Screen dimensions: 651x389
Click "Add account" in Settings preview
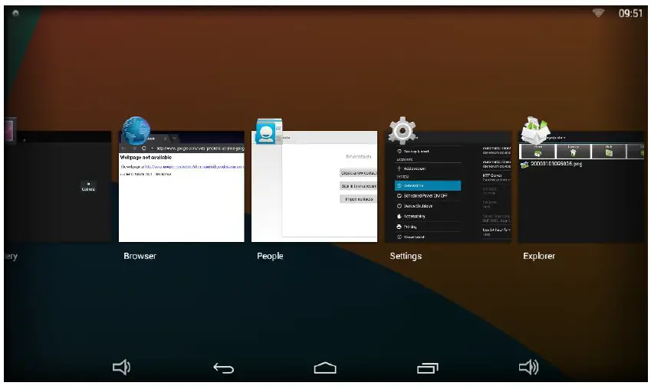(x=414, y=168)
